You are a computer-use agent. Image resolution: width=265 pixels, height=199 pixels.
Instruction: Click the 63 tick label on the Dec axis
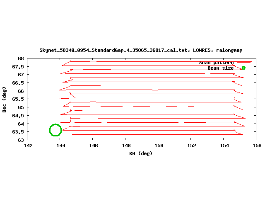coord(21,140)
